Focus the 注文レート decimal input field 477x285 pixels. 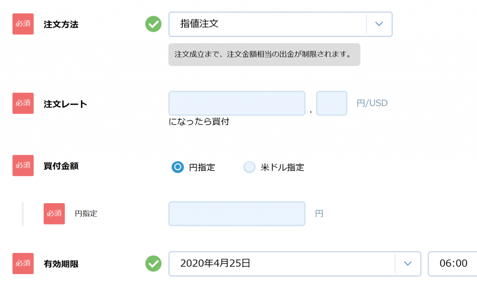click(x=331, y=103)
